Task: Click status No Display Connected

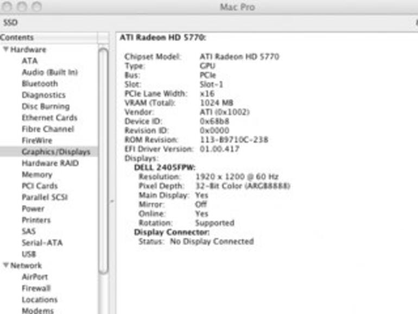Action: [x=212, y=241]
